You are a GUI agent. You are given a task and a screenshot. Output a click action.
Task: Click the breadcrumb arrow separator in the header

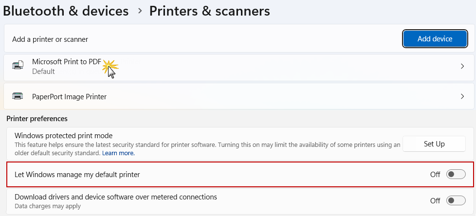tap(140, 10)
